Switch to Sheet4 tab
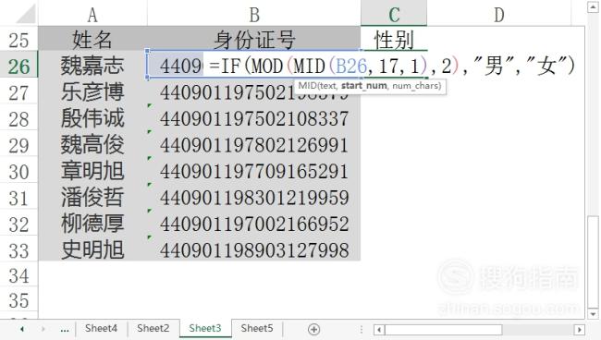The image size is (601, 340). [x=101, y=329]
